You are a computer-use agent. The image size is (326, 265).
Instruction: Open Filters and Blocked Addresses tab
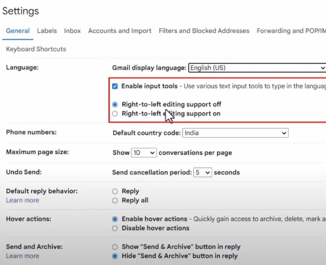[x=204, y=31]
